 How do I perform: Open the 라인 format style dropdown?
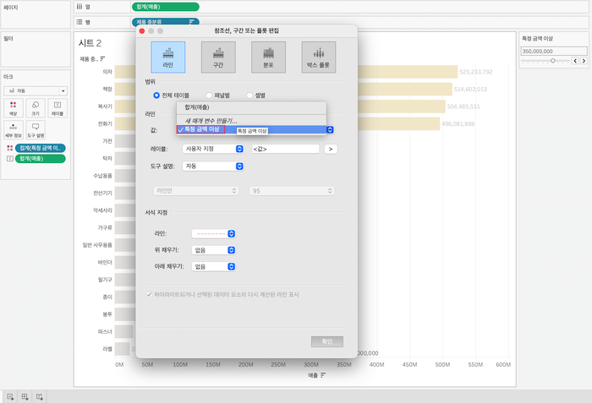tap(214, 233)
